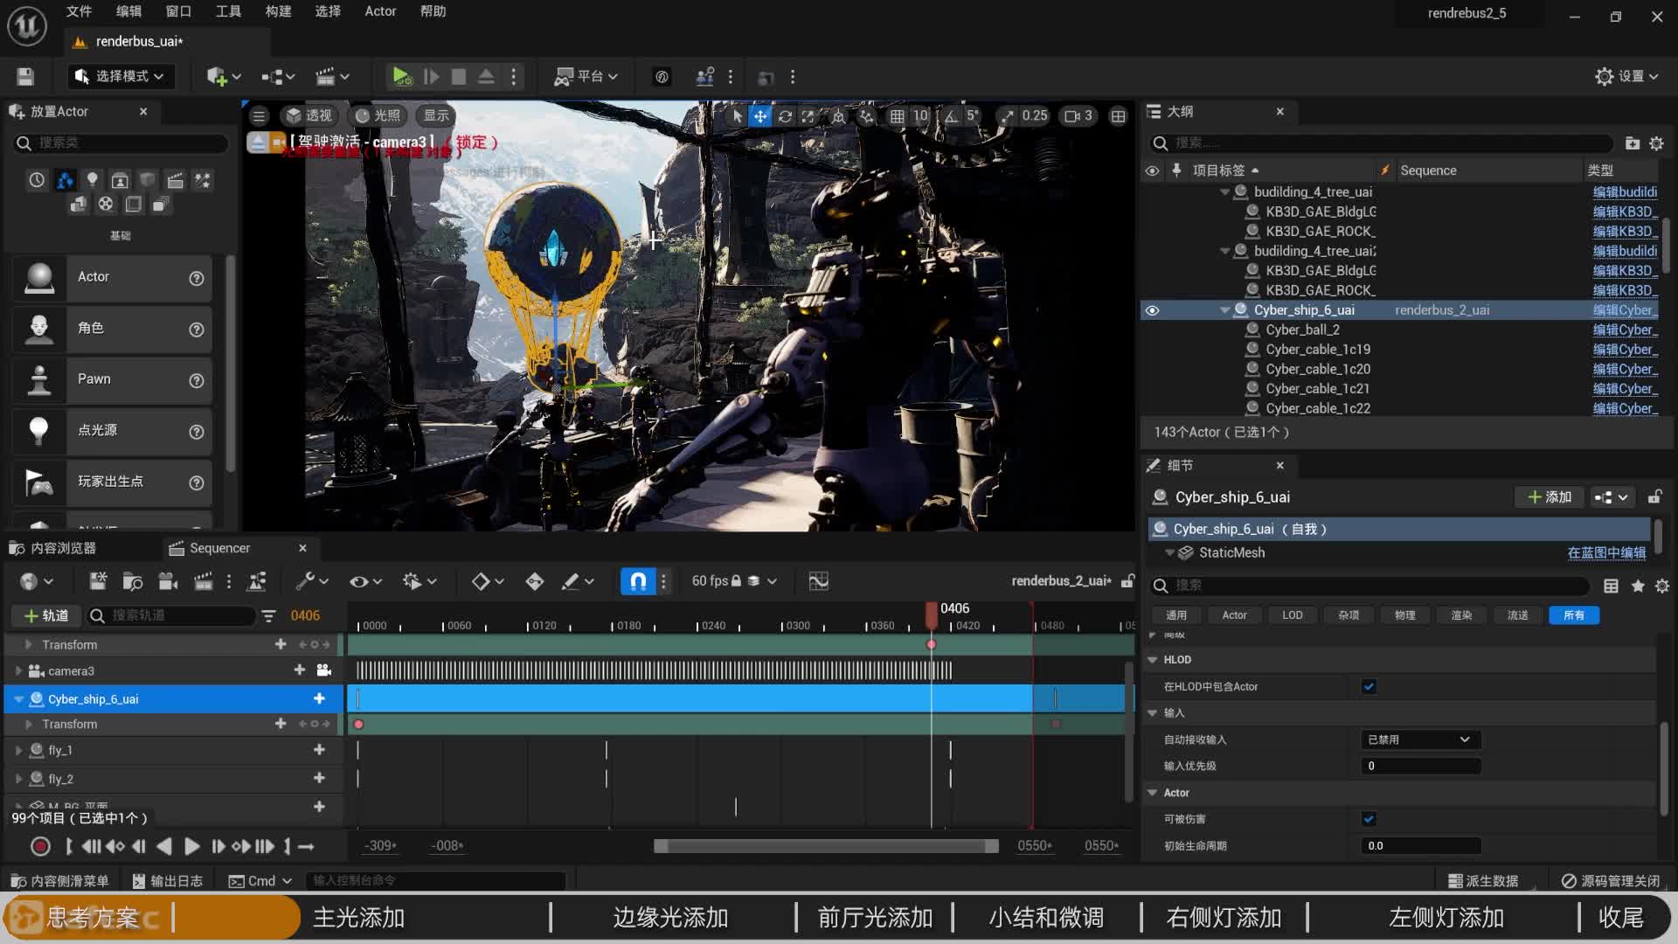Click the green Play button in toolbar
The height and width of the screenshot is (944, 1678).
(x=400, y=77)
